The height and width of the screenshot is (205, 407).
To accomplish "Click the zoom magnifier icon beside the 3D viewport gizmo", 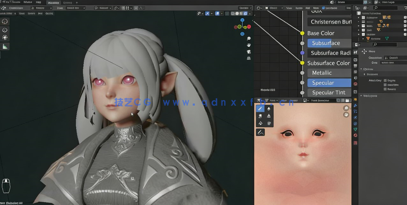I will (248, 39).
